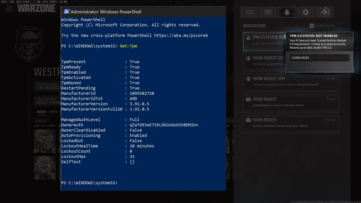Click the TPM warning triangle icon
This screenshot has height=203, width=361.
[248, 37]
